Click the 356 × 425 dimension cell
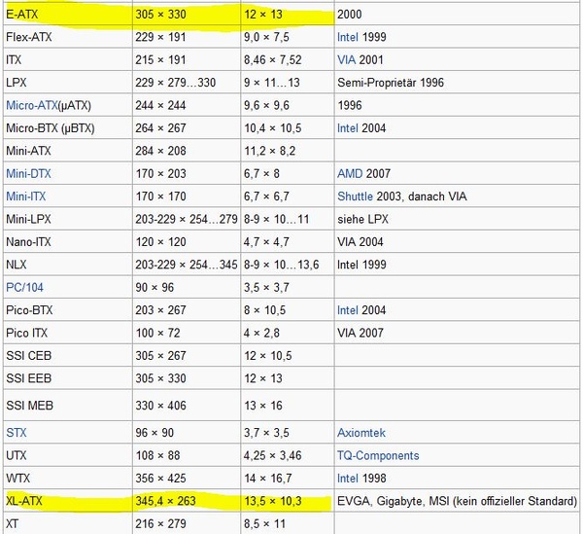Viewport: 583px width, 534px height. tap(187, 478)
